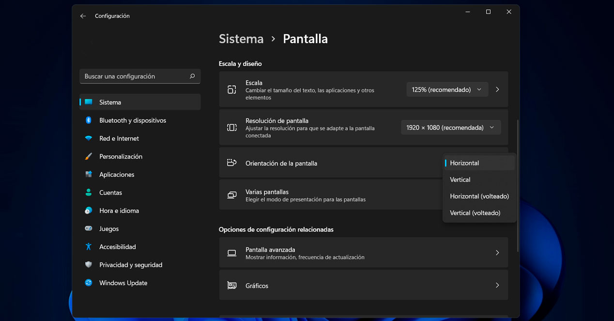
Task: Open the Resolución de pantalla dropdown
Action: pos(450,127)
